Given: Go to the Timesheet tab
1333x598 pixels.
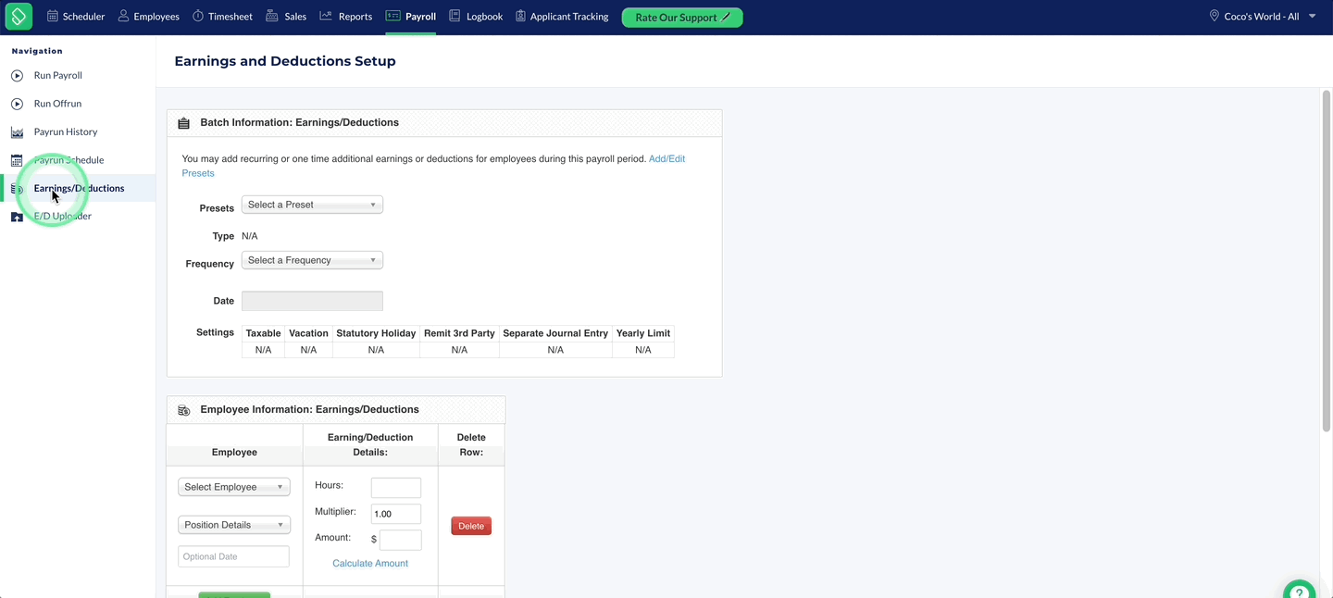Looking at the screenshot, I should click(222, 17).
